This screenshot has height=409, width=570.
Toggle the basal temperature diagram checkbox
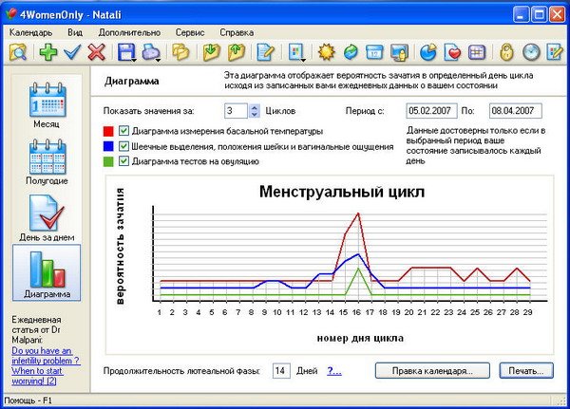123,131
